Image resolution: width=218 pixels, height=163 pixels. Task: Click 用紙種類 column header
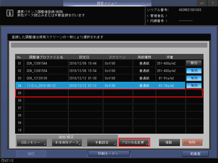[x=144, y=57]
